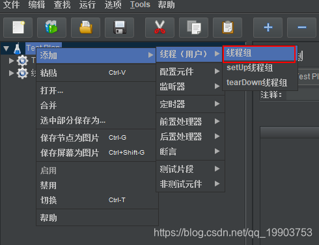The image size is (319, 245).
Task: Choose 保存屏幕为图片 menu entry
Action: point(96,153)
